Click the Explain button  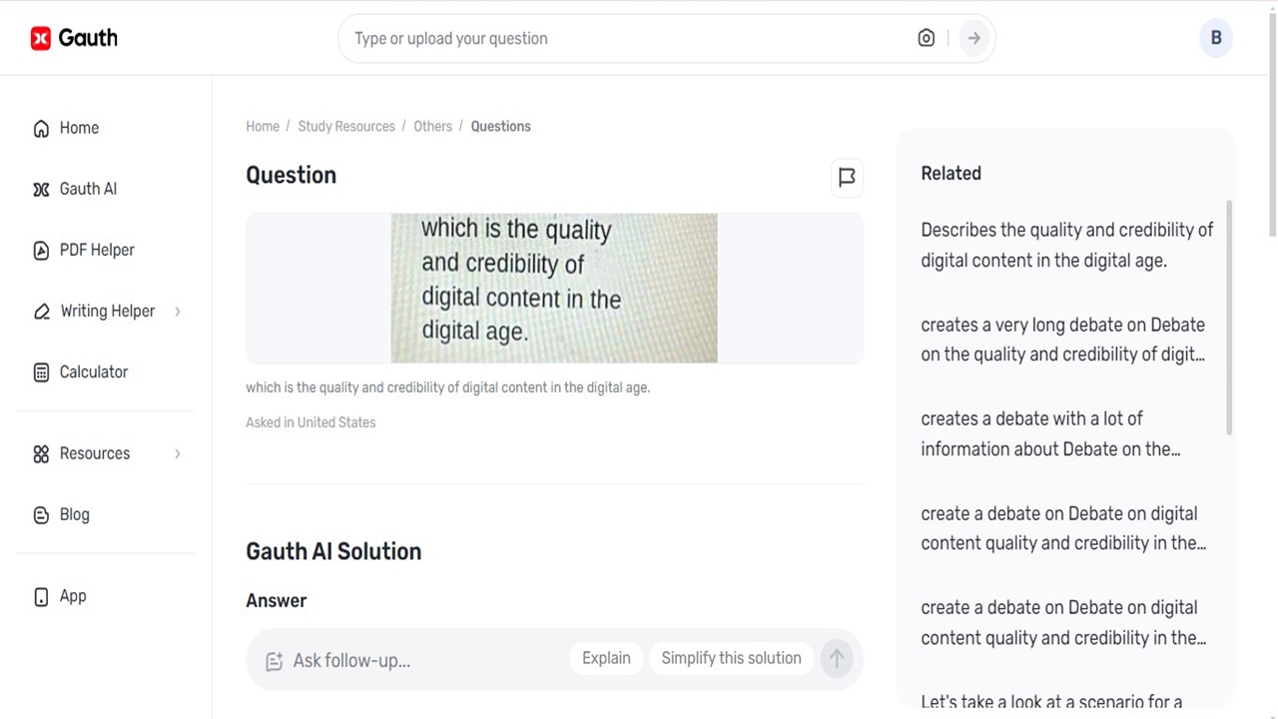[606, 658]
